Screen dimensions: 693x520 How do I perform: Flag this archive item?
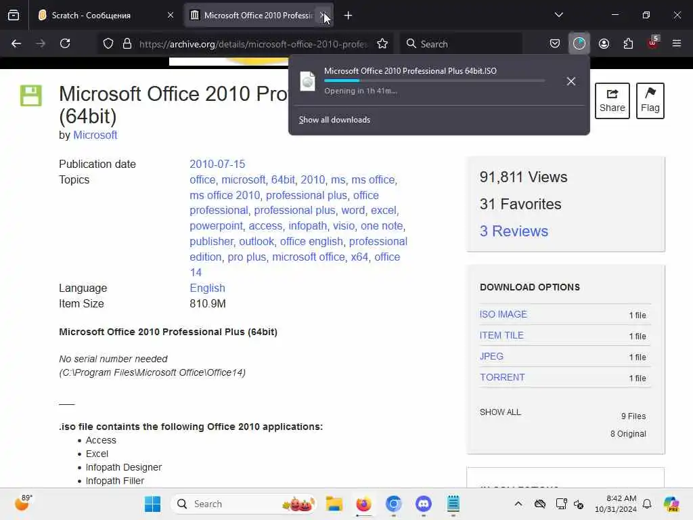pyautogui.click(x=650, y=101)
